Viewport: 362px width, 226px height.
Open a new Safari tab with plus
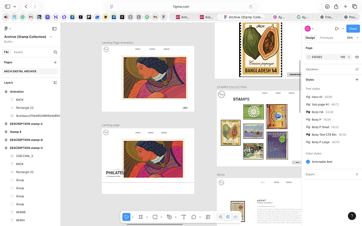345,7
